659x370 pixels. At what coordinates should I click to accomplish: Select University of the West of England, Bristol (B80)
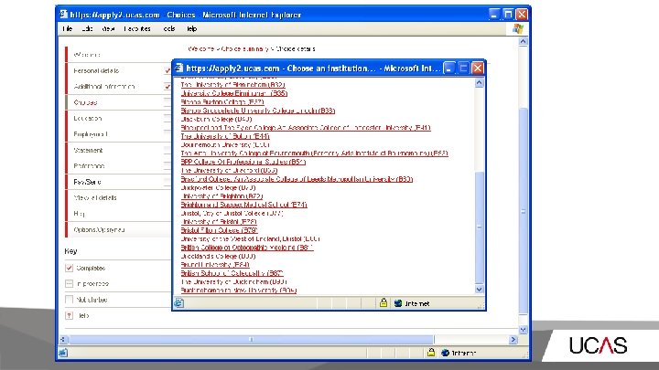[x=250, y=238]
